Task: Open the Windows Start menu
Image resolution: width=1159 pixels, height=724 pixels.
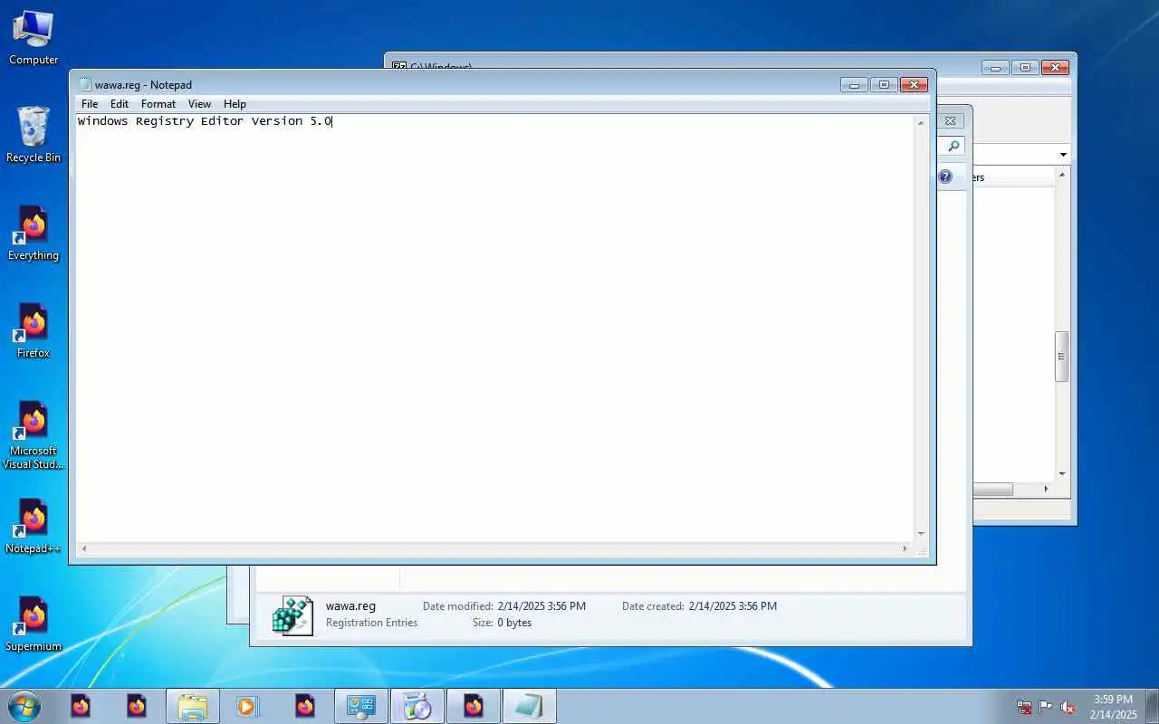Action: coord(24,706)
